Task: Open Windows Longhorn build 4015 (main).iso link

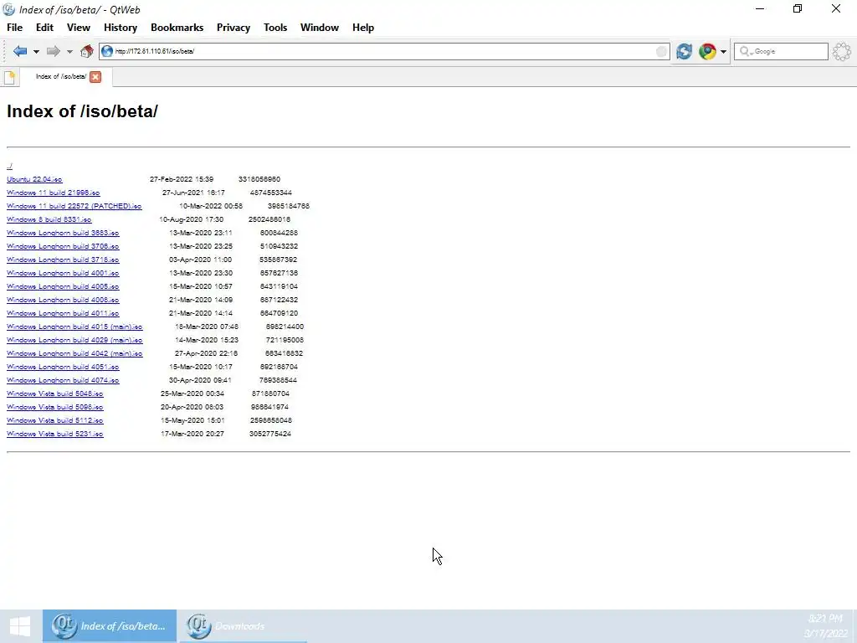Action: pos(74,327)
